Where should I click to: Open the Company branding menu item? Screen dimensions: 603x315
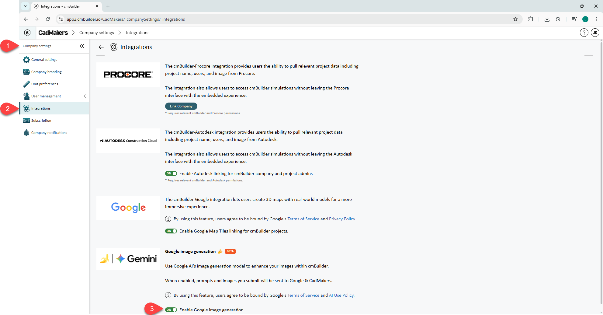(x=54, y=72)
